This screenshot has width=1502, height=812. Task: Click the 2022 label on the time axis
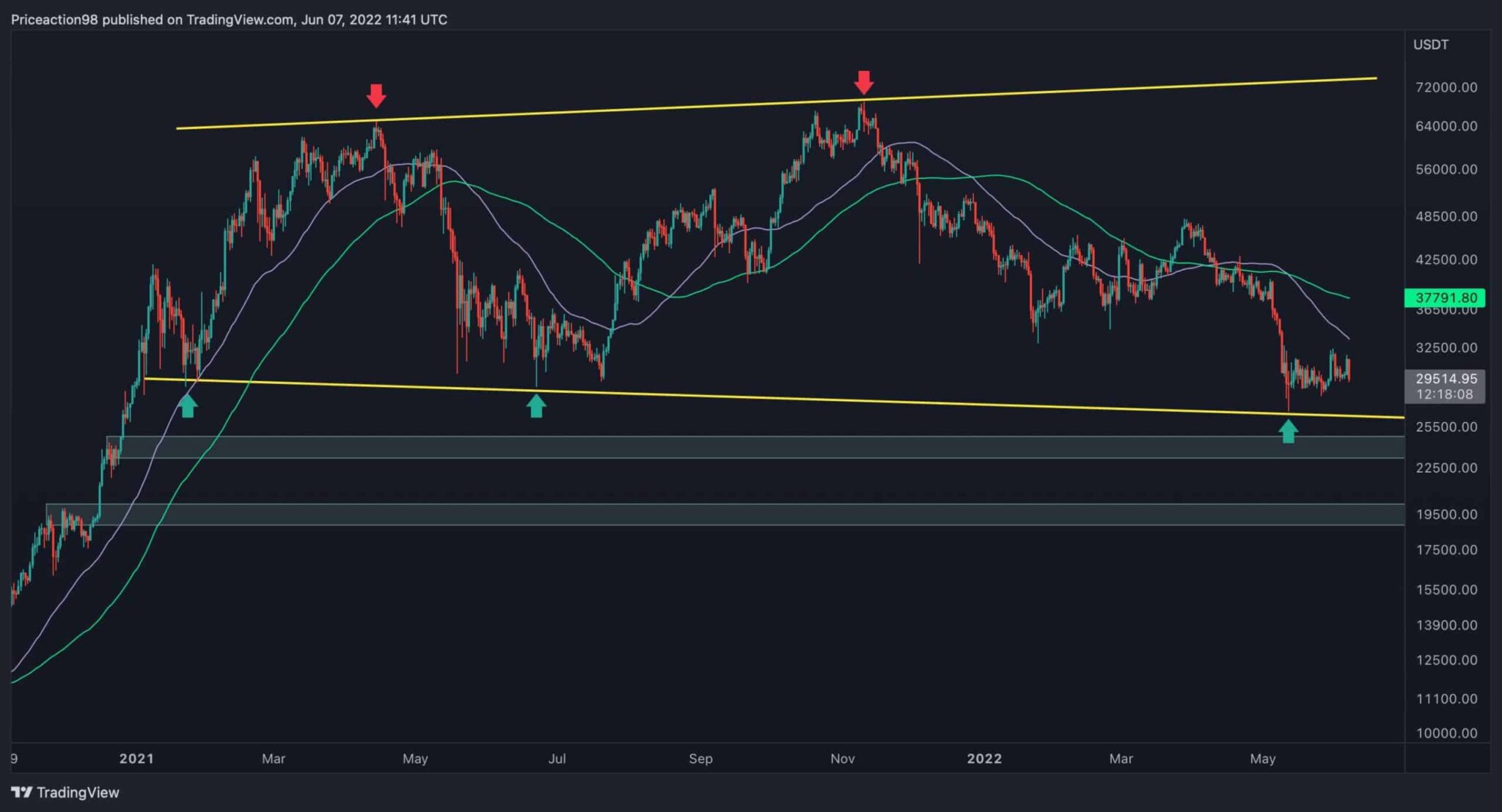[983, 759]
